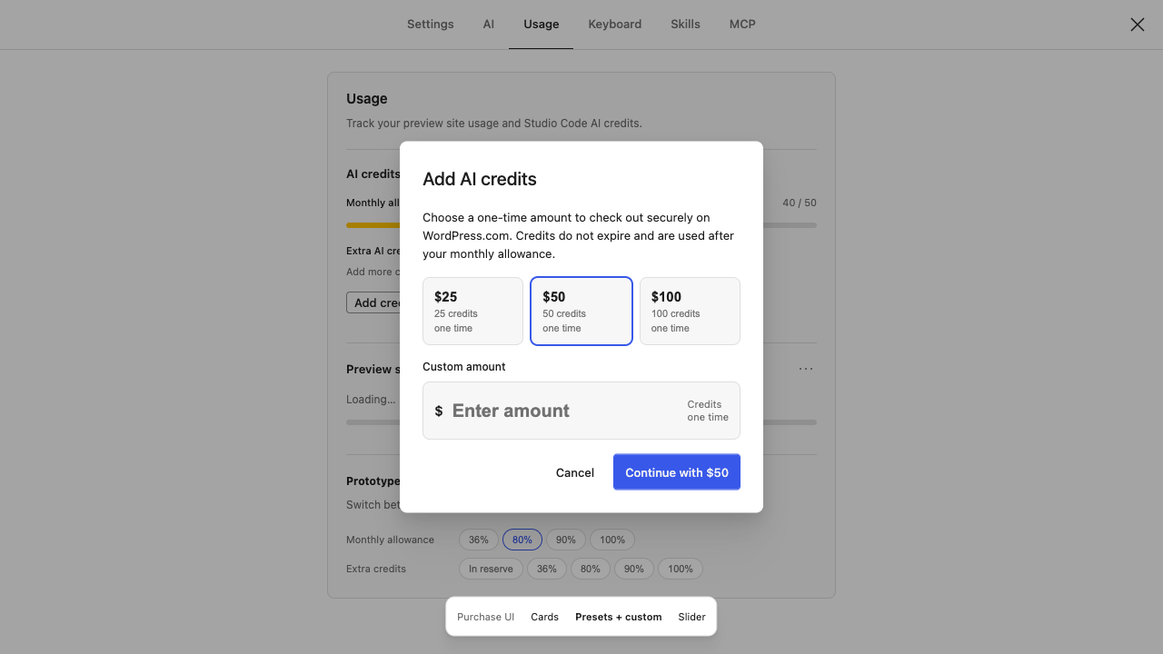Choose the Slider purchase UI option

[692, 617]
